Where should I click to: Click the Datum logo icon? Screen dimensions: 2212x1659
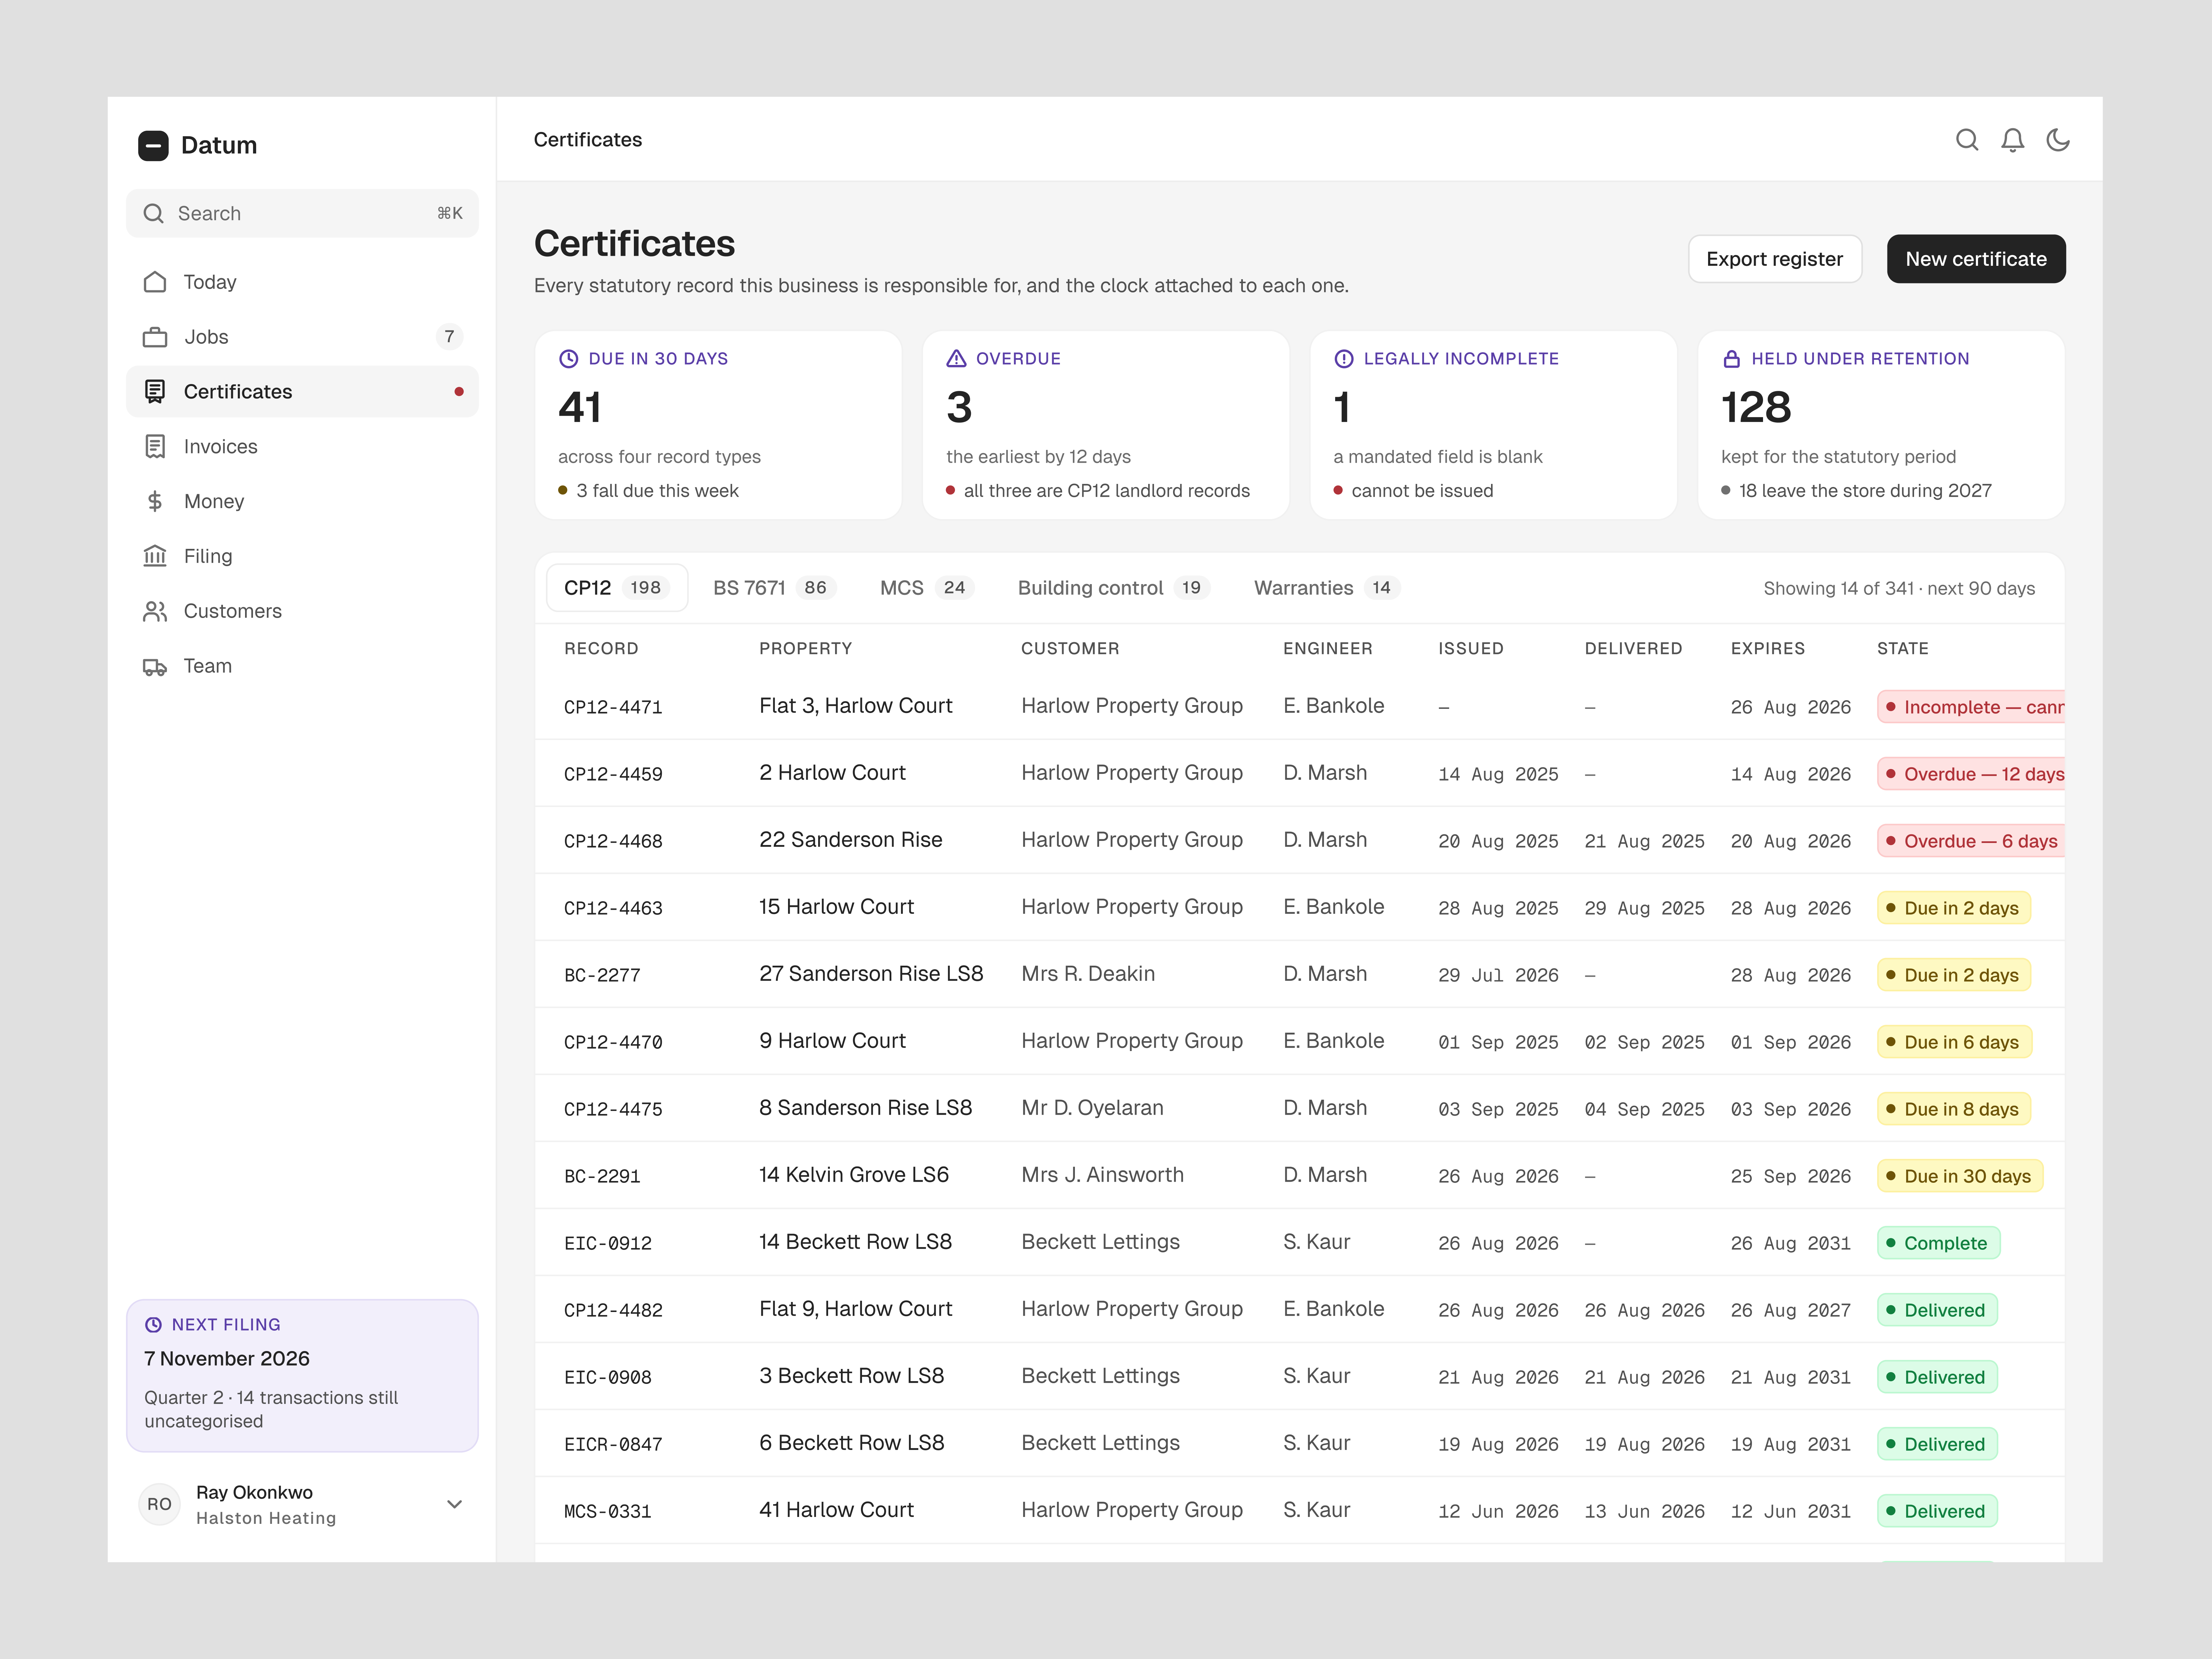[153, 145]
